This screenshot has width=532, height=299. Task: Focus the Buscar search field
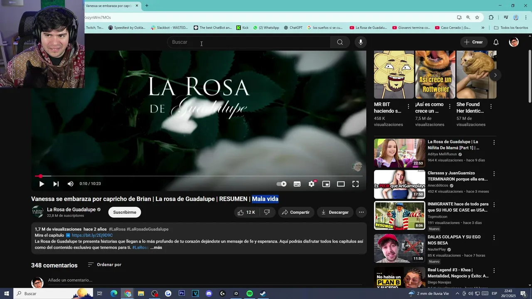(249, 42)
